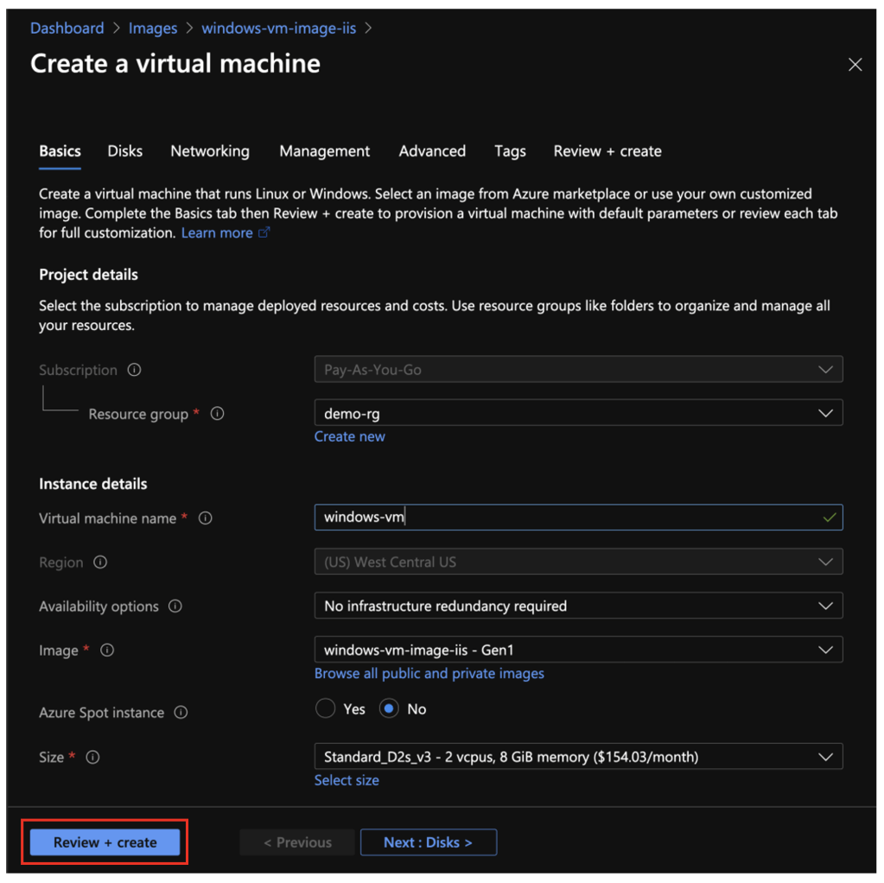This screenshot has height=883, width=884.
Task: Click info icon beside Region label
Action: pyautogui.click(x=100, y=562)
